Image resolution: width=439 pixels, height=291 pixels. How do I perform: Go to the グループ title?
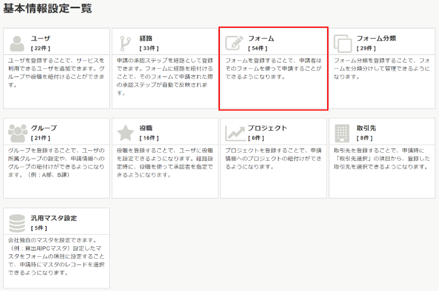[x=44, y=128]
